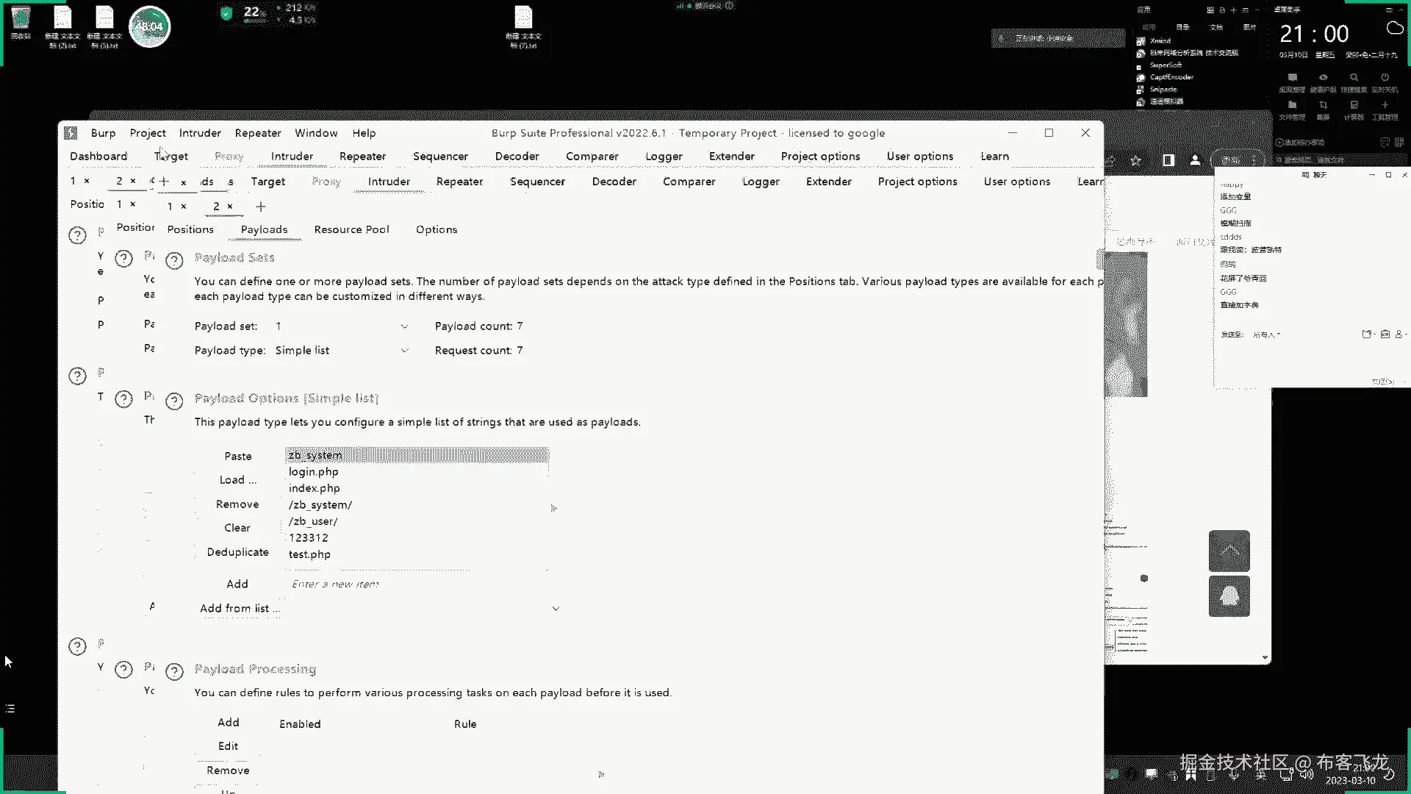Click the Deduplicate button

[237, 552]
